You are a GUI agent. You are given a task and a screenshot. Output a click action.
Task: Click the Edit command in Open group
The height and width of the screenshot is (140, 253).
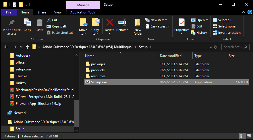197,26
